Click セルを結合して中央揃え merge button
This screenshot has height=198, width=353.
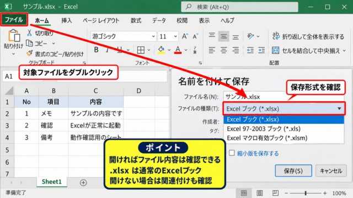pos(306,51)
